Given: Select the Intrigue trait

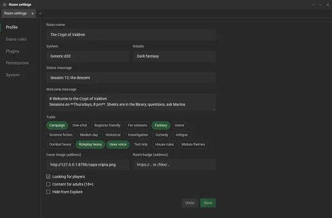Looking at the screenshot, I should (181, 135).
